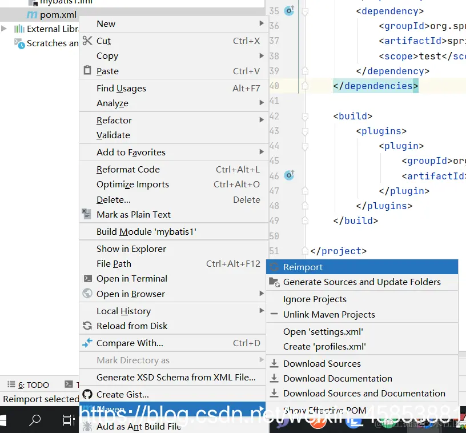Click the GitHub icon beside Create Gist

(x=87, y=394)
